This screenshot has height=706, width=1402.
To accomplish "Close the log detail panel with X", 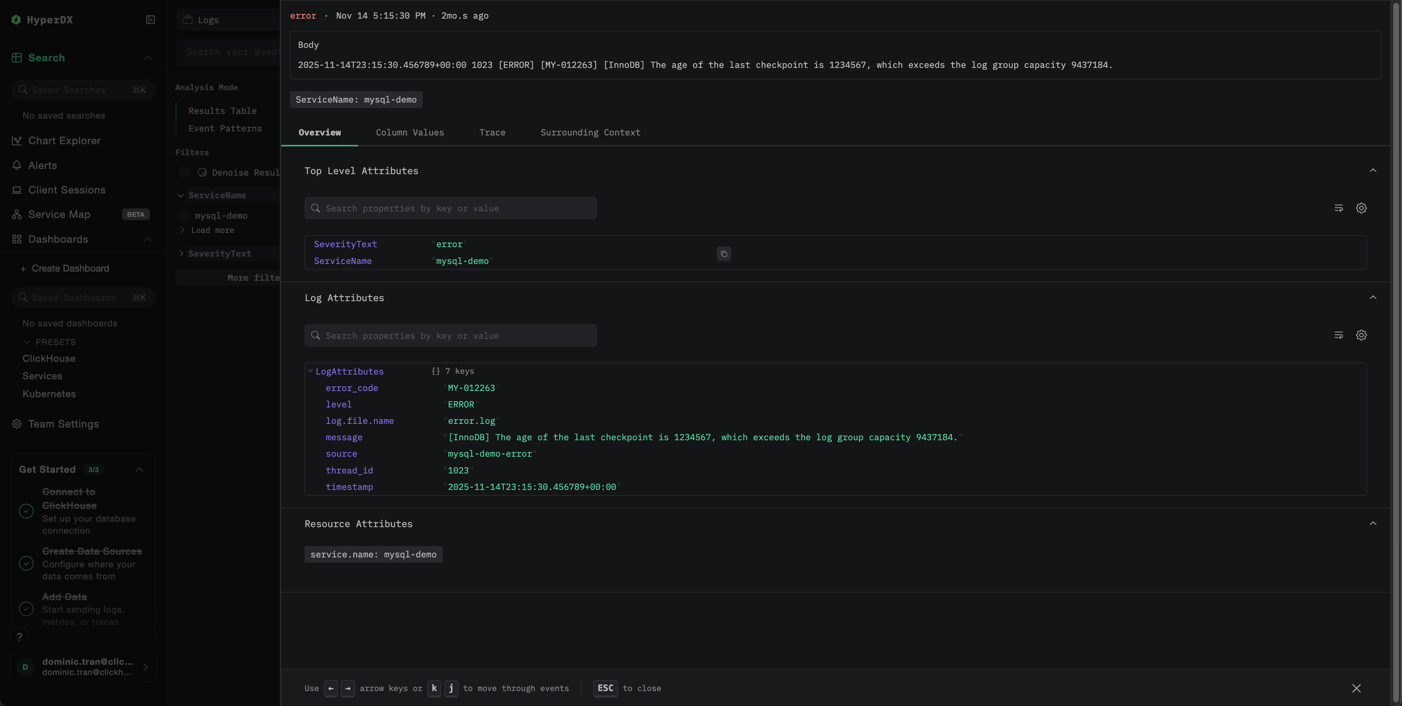I will 1356,688.
